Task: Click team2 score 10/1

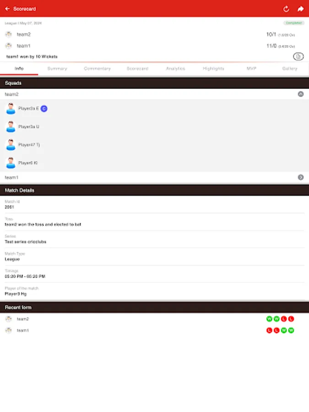Action: 271,34
